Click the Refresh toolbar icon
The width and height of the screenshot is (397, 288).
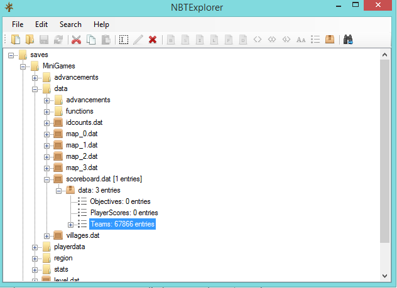coord(58,40)
